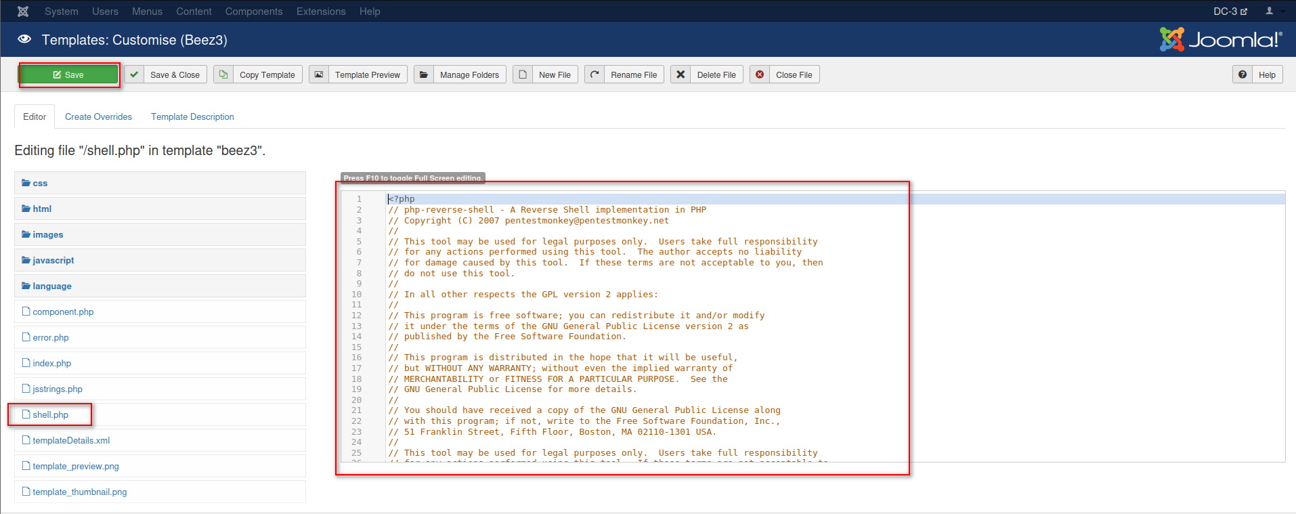Click the Close File button label
The image size is (1296, 514).
click(x=794, y=75)
